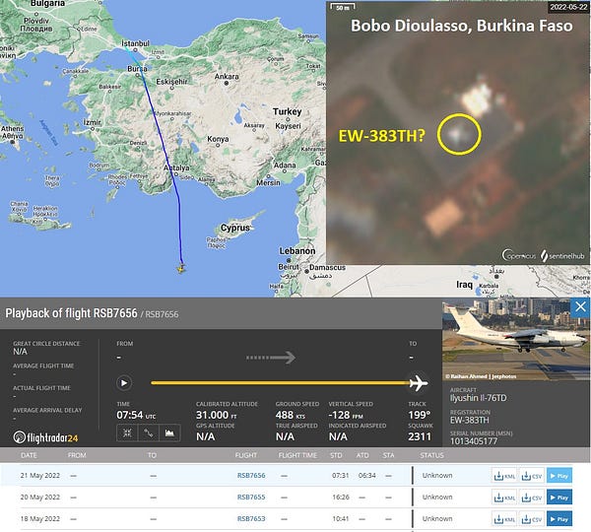Click the center-on-aircraft map icon

point(127,432)
